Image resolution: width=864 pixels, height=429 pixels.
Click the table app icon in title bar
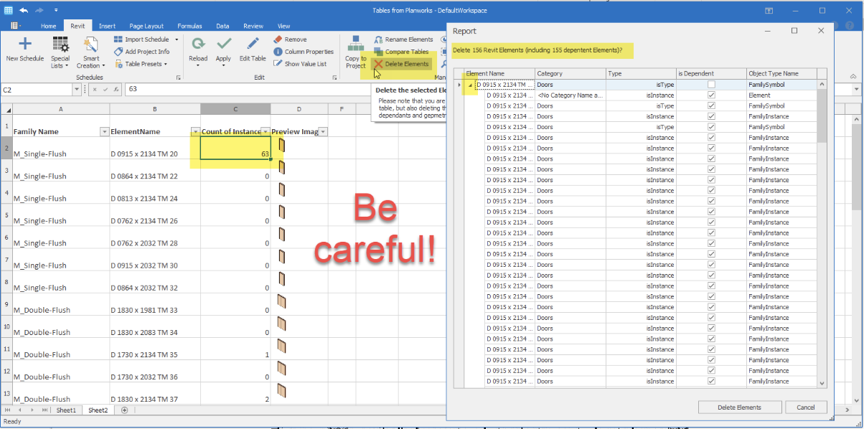[8, 10]
